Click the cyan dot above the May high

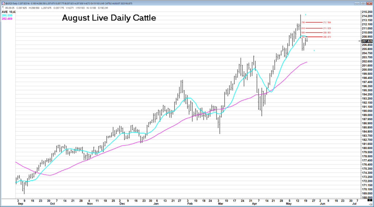306,15
